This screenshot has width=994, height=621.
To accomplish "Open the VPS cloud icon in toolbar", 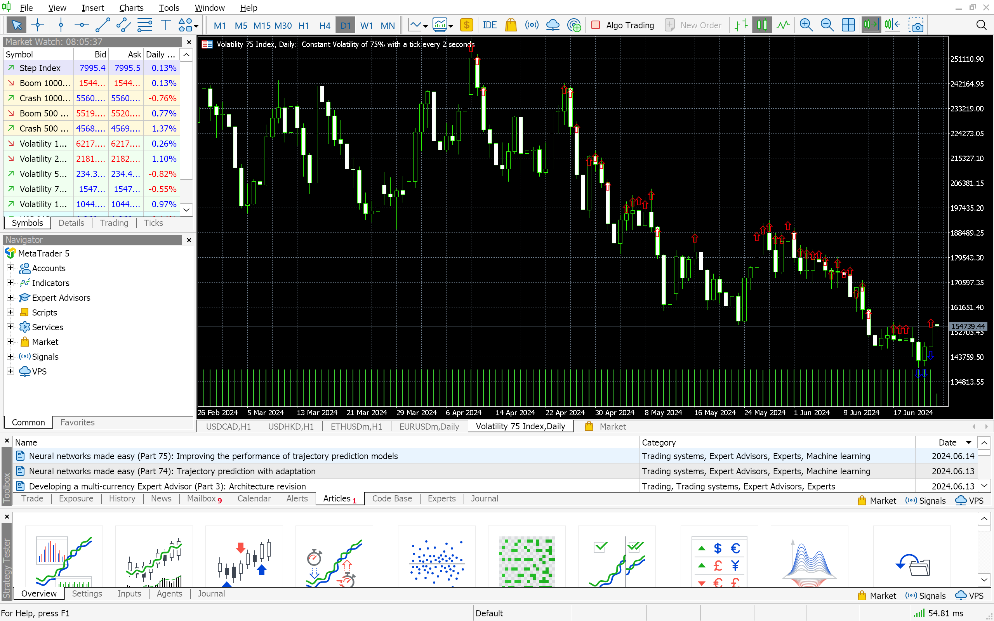I will coord(553,25).
